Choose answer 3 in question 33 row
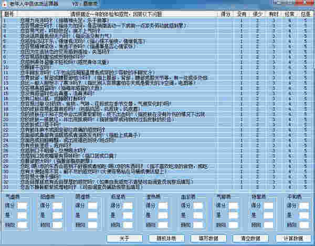 point(274,187)
